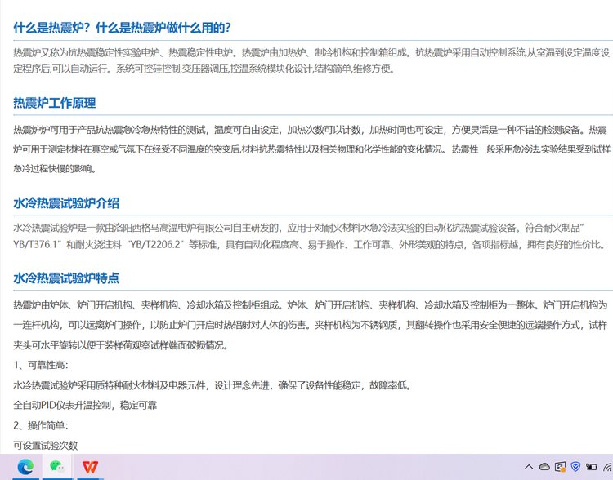The height and width of the screenshot is (480, 613).
Task: Click the paragraph starting 热震炉炉可用于产品抗热震
Action: point(311,149)
